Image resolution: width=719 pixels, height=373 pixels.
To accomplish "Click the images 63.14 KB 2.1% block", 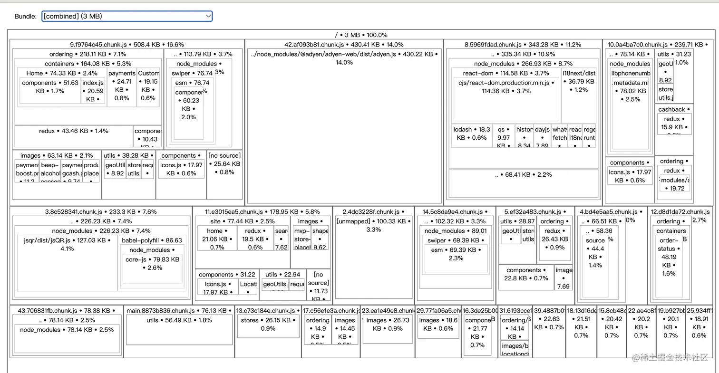I will [57, 175].
